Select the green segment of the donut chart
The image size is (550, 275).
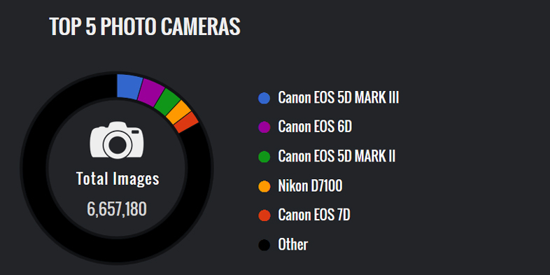[167, 102]
